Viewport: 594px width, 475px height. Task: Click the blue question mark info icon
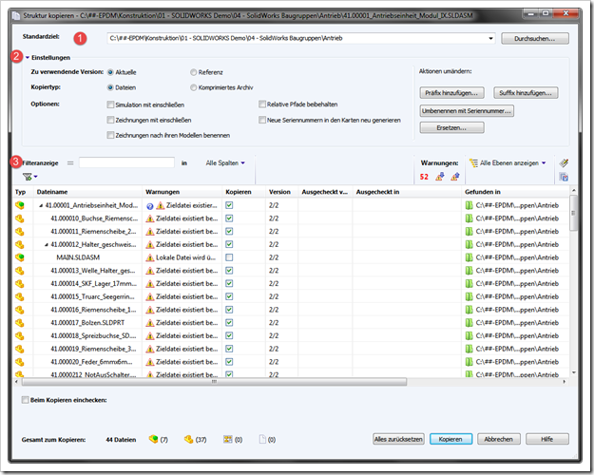[150, 206]
